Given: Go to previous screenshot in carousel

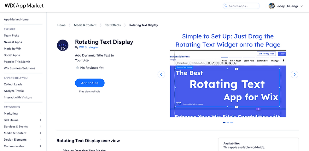Looking at the screenshot, I should point(161,74).
